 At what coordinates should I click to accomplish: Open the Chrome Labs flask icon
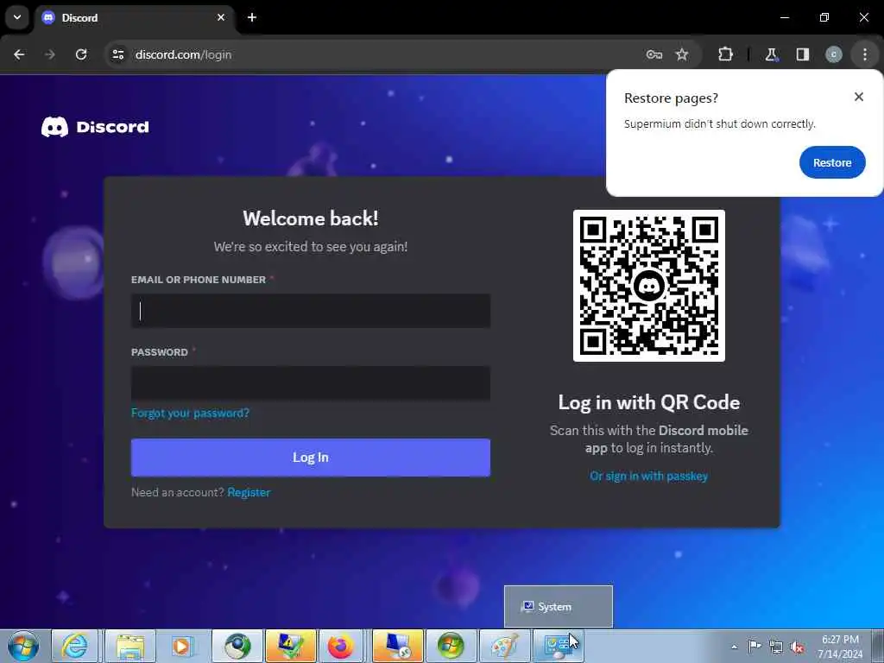pos(771,54)
